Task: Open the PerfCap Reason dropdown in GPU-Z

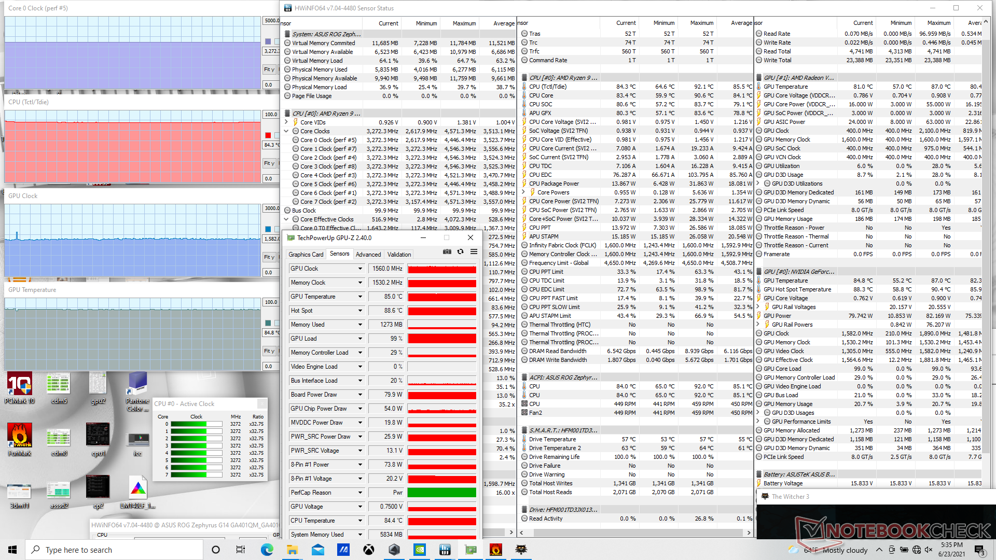Action: tap(360, 493)
